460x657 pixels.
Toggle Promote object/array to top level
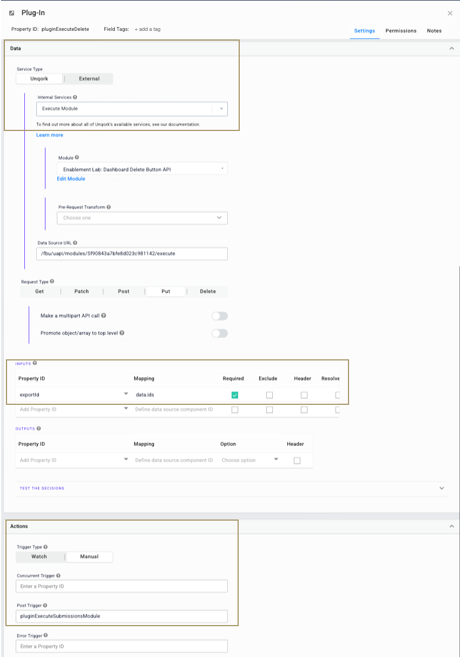pos(220,333)
